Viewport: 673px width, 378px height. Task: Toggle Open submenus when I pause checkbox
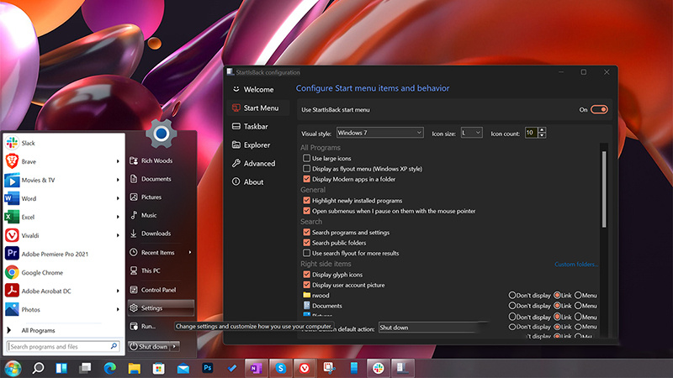pos(306,211)
